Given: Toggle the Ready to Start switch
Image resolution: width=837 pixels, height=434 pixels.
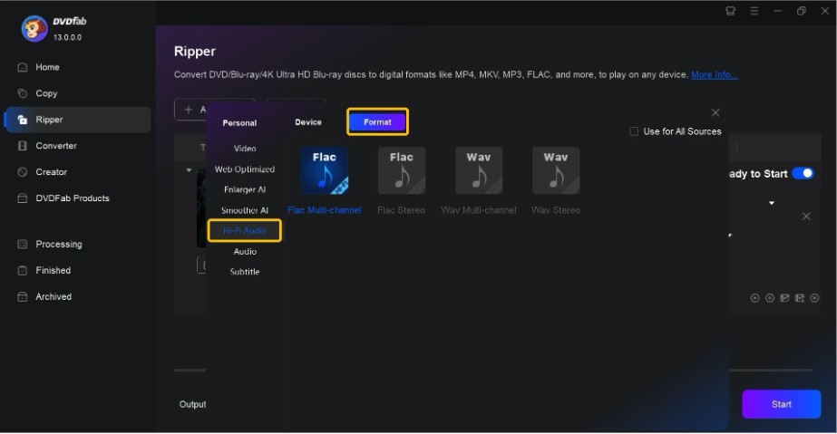Looking at the screenshot, I should (x=803, y=173).
